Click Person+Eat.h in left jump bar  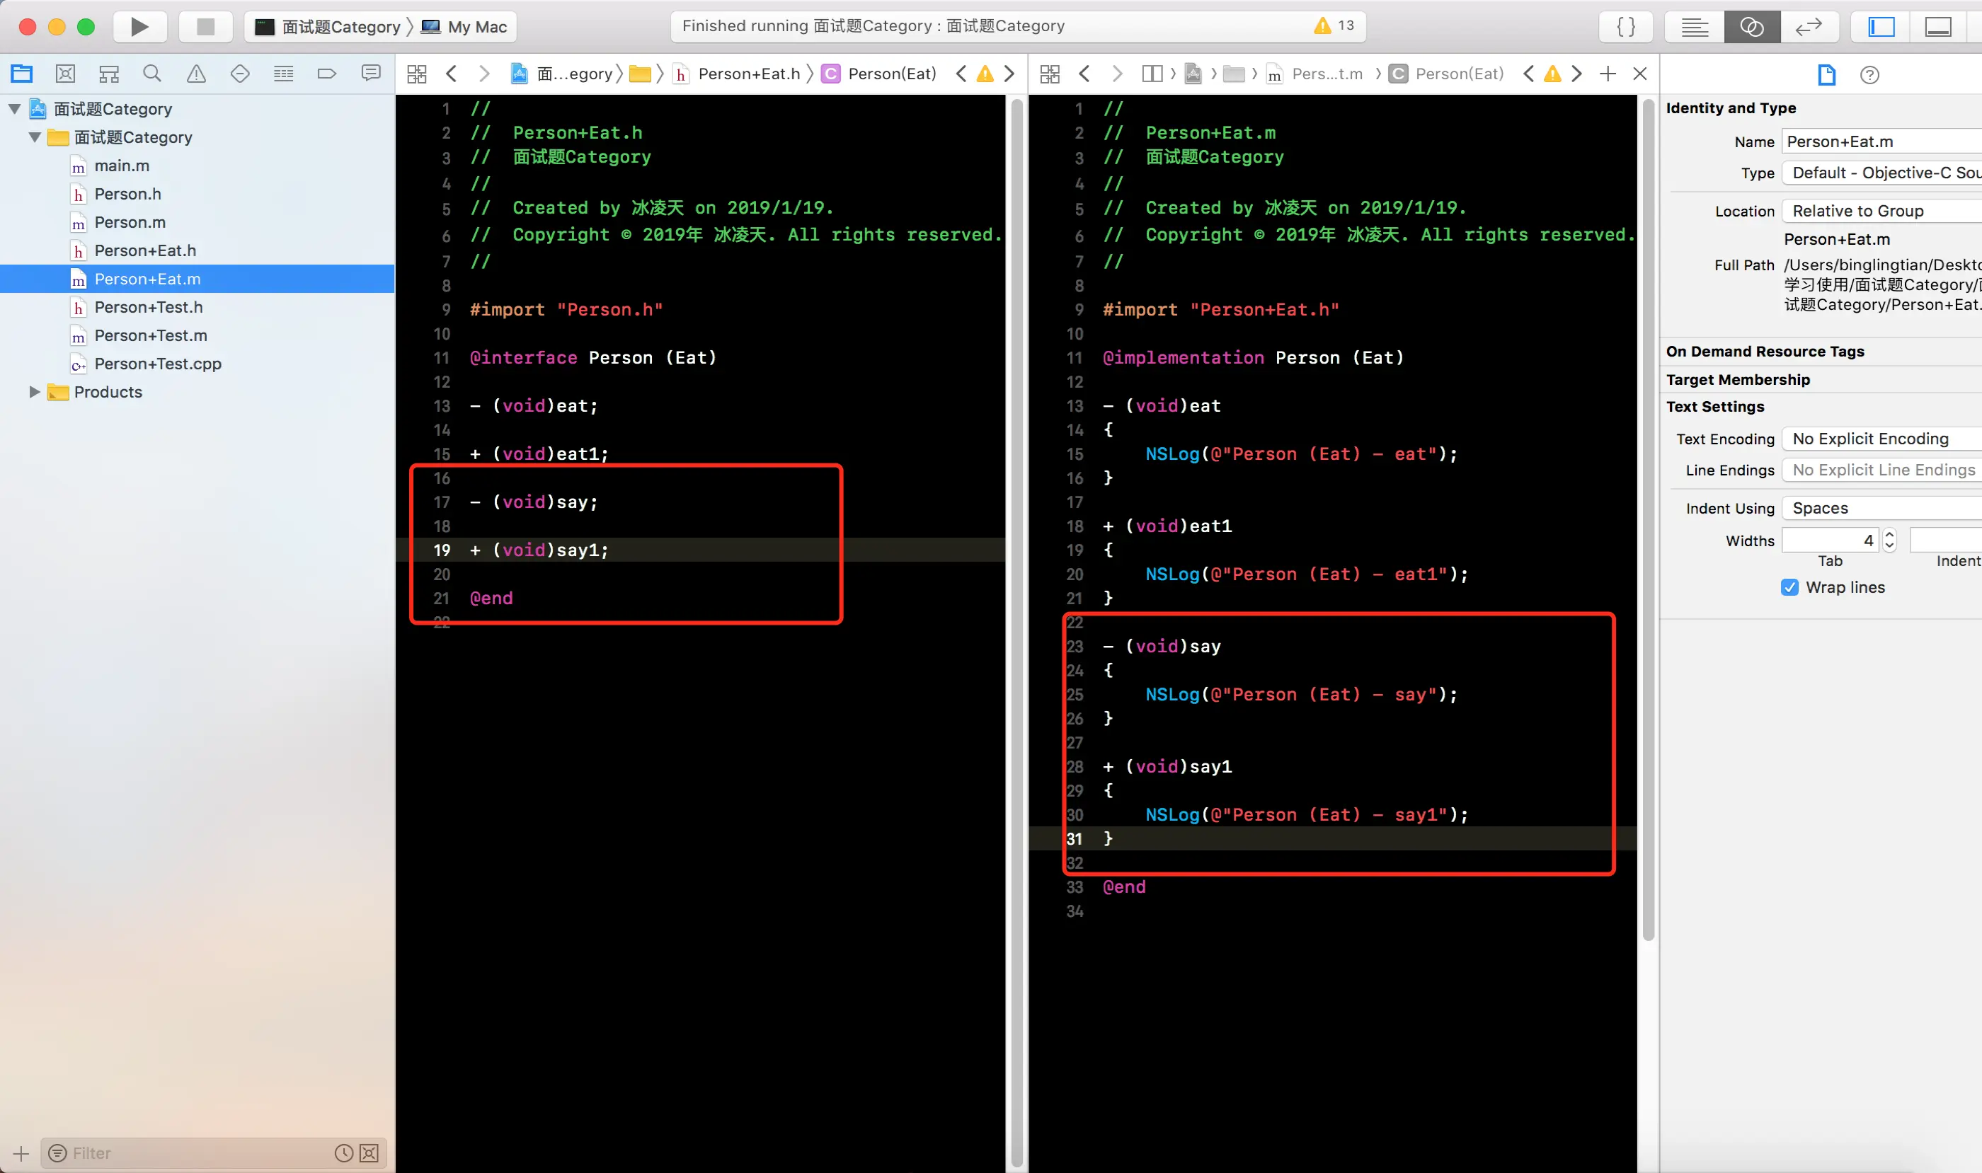(748, 74)
